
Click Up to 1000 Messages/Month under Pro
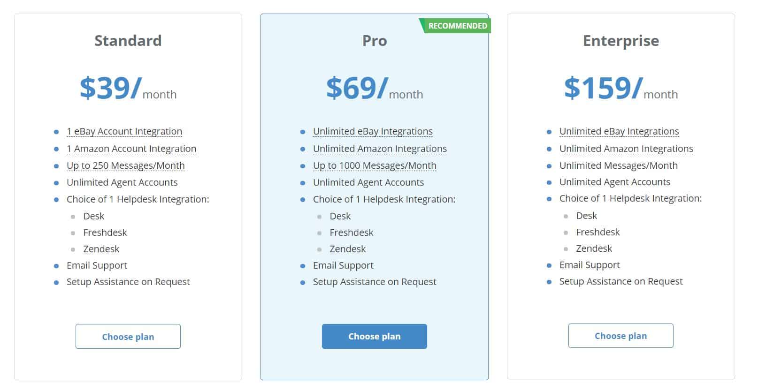[374, 165]
